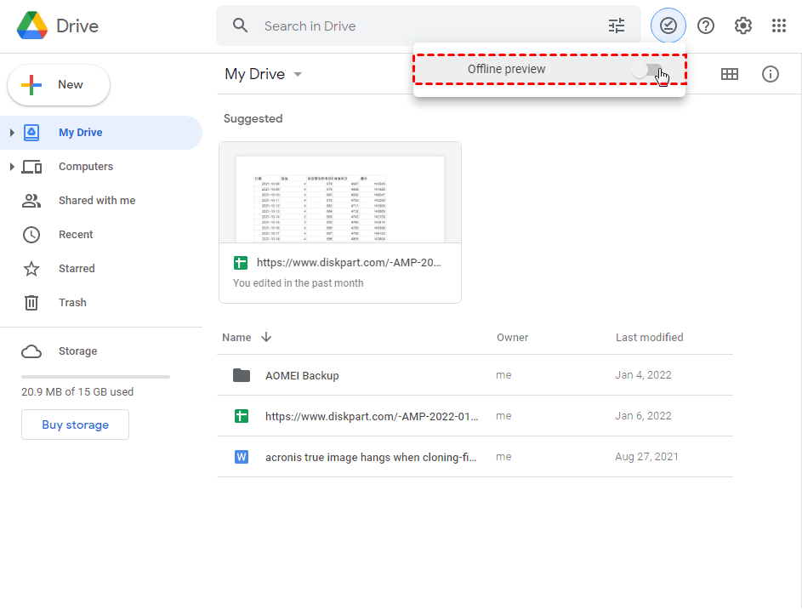The height and width of the screenshot is (610, 802).
Task: Open the offline ready status icon
Action: click(668, 26)
